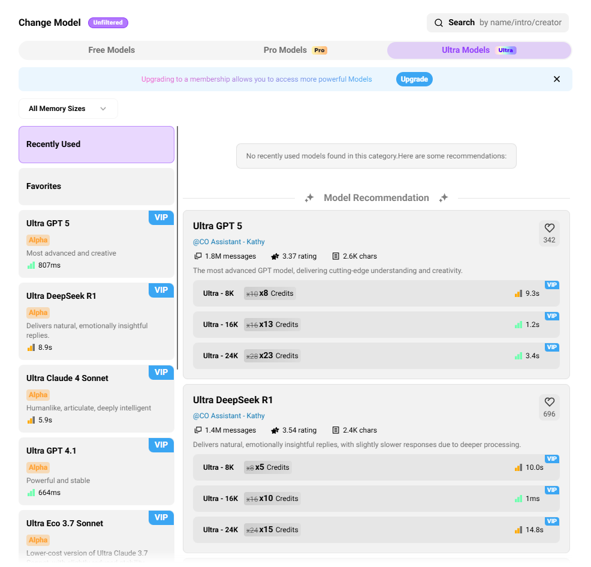This screenshot has width=591, height=567.
Task: Switch to the Free Models tab
Action: (x=111, y=50)
